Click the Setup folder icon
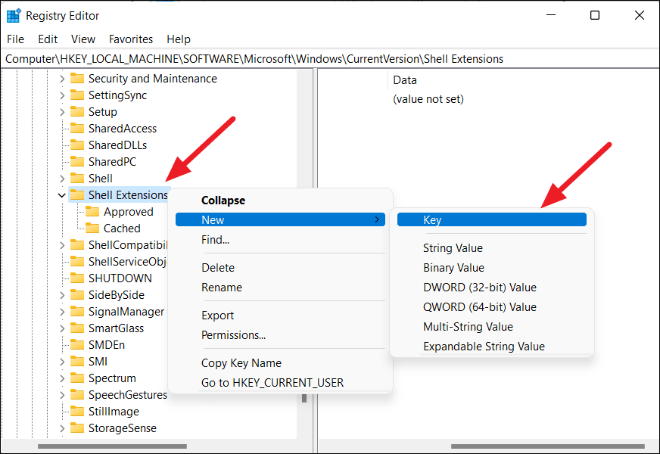 (x=77, y=112)
